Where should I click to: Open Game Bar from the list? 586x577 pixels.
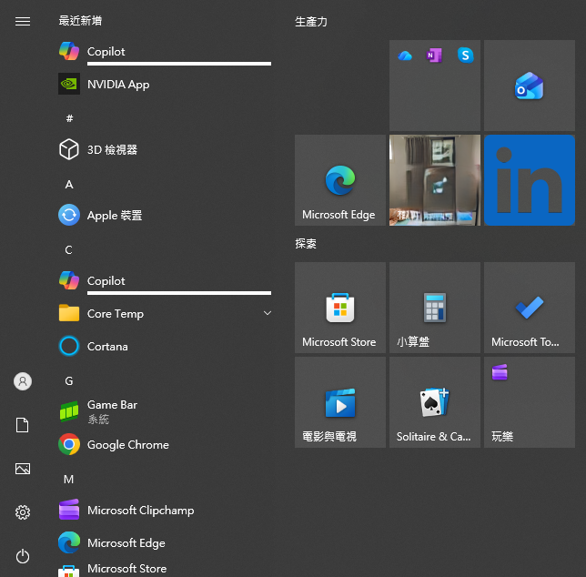165,411
